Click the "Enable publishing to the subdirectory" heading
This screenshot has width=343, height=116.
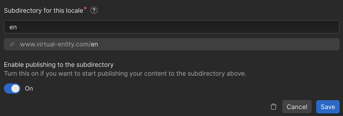(59, 65)
